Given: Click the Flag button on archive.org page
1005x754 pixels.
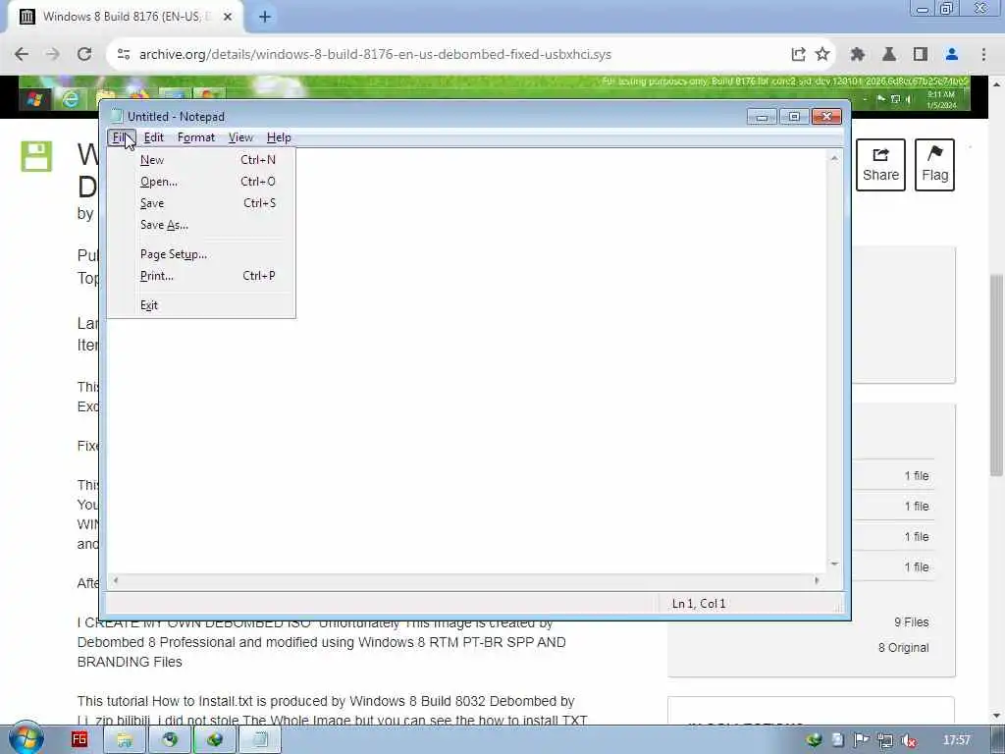Looking at the screenshot, I should [x=934, y=165].
